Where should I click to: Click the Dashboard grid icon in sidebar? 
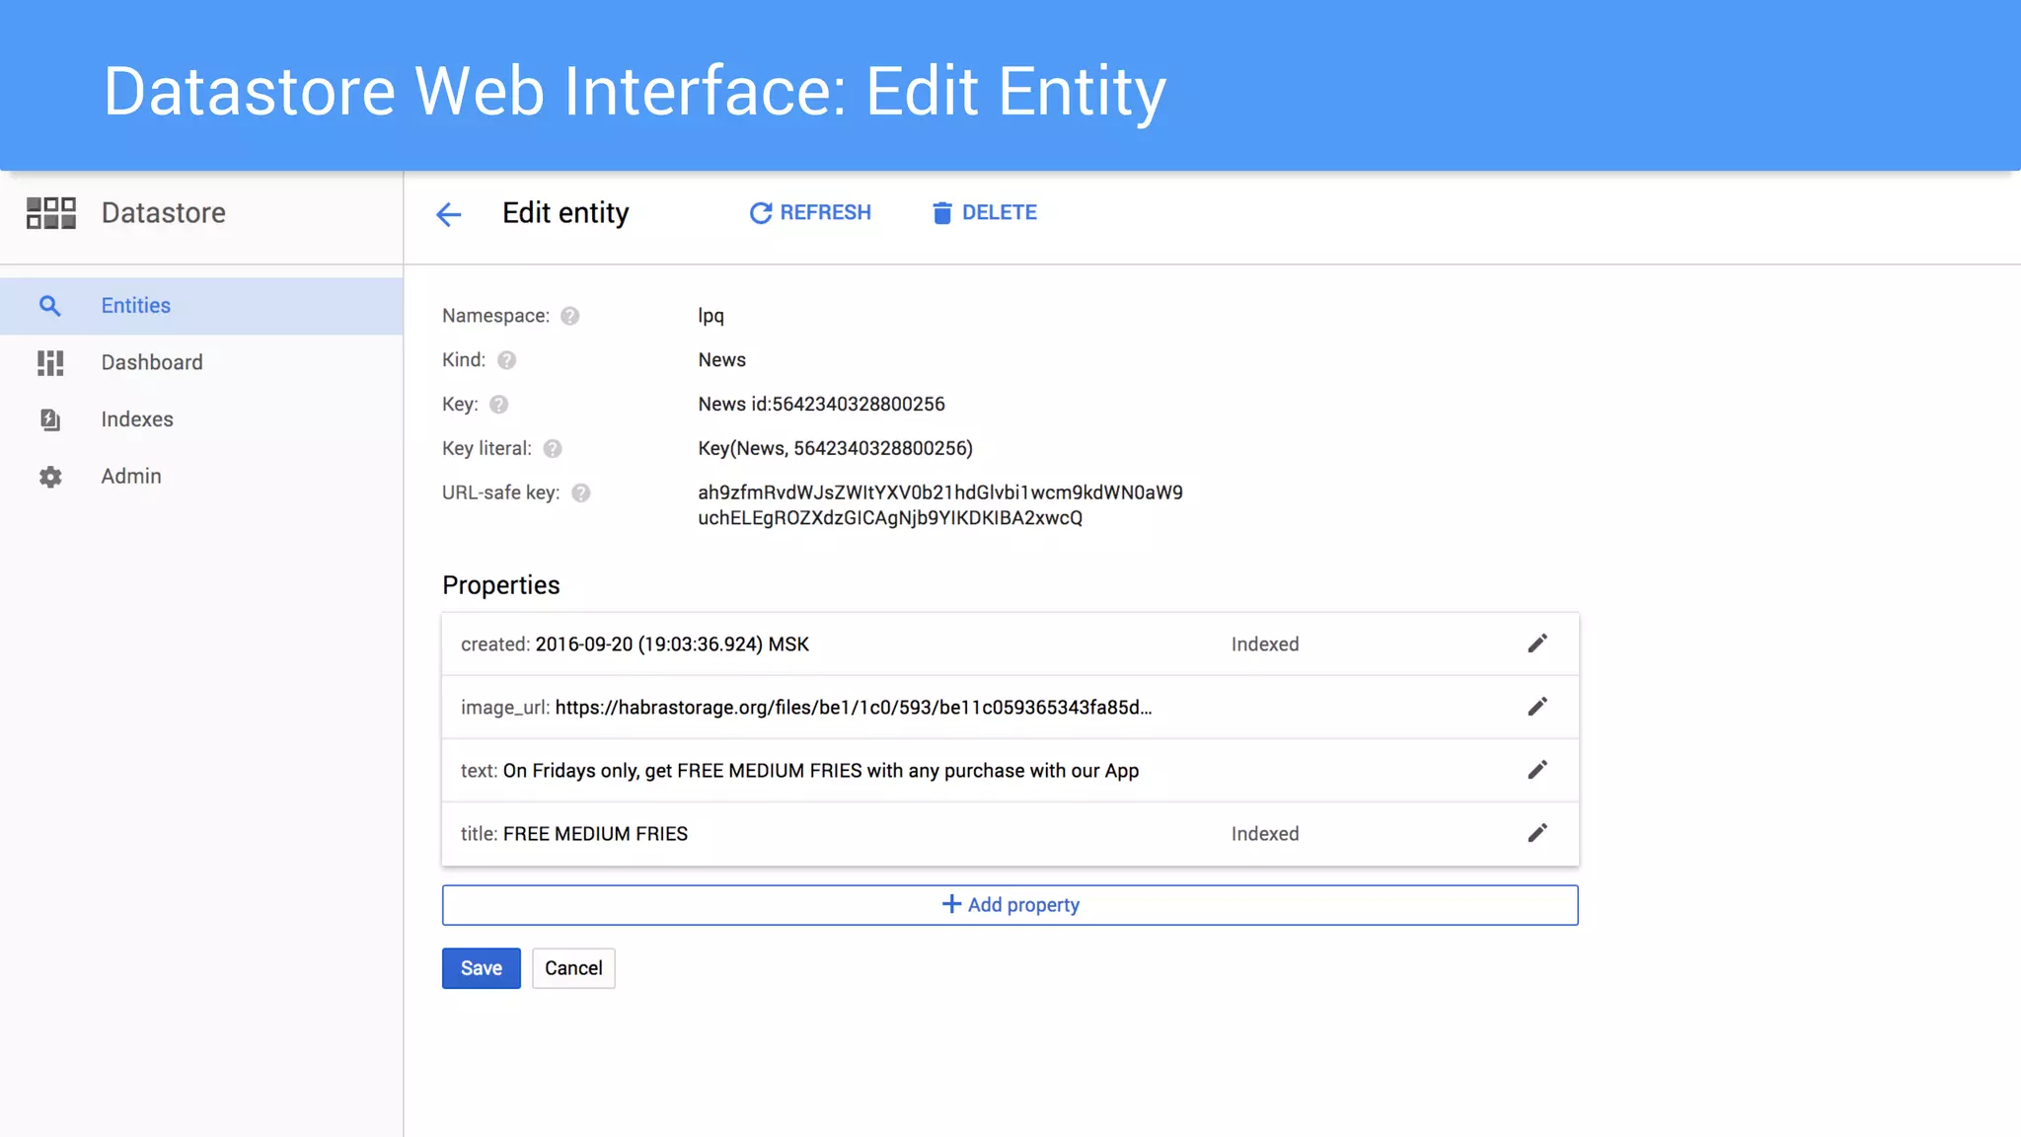50,363
